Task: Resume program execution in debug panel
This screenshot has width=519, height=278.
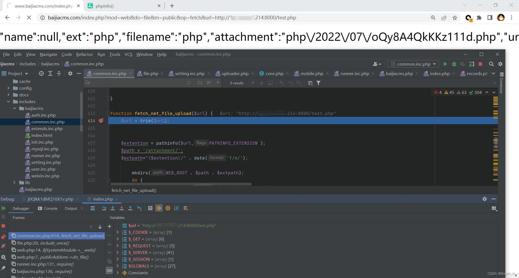Action: pyautogui.click(x=4, y=208)
